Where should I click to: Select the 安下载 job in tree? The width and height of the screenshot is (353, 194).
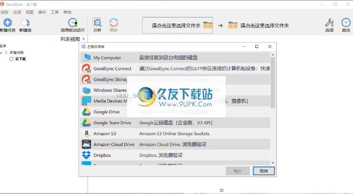20,59
